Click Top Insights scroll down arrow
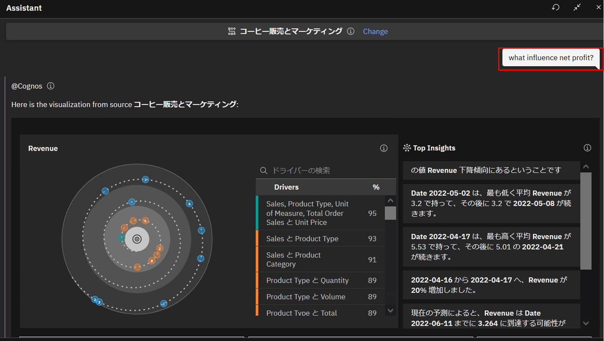Screen dimensions: 604x341 tap(586, 323)
